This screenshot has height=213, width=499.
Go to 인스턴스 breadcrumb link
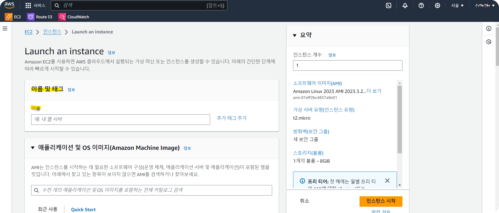[x=52, y=32]
